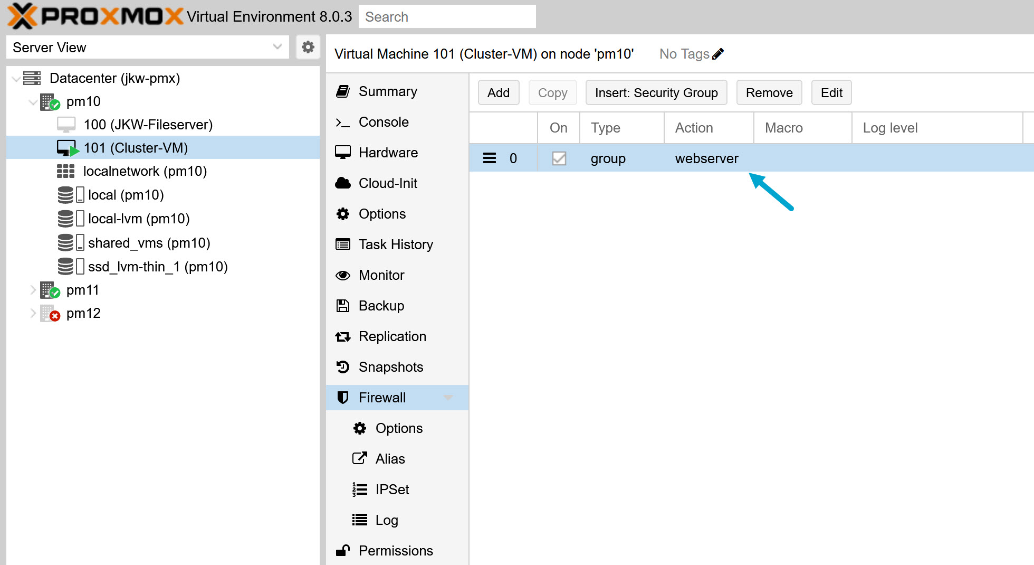Screen dimensions: 1034x565
Task: Click inside the Search field
Action: click(447, 16)
